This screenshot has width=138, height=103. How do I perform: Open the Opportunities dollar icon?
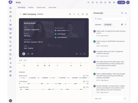click(x=10, y=21)
